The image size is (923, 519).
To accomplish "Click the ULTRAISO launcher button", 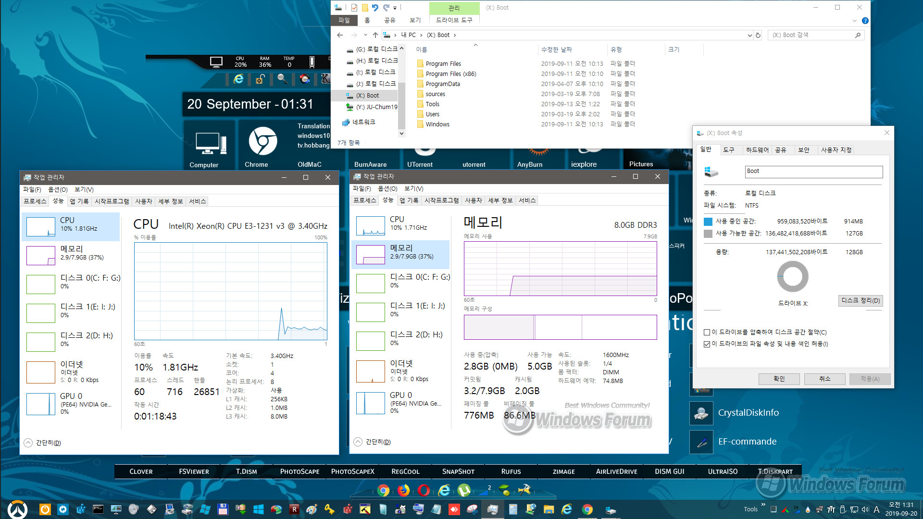I will click(x=723, y=472).
